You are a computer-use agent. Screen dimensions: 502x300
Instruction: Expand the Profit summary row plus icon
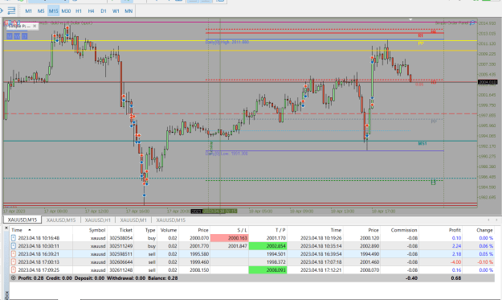click(13, 278)
